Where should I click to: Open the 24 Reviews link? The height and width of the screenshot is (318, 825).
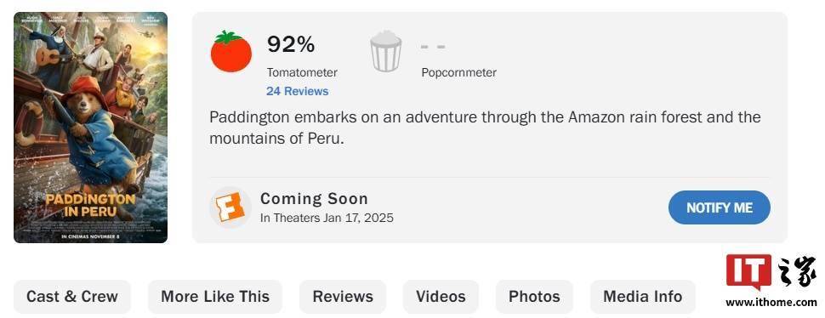(x=298, y=91)
